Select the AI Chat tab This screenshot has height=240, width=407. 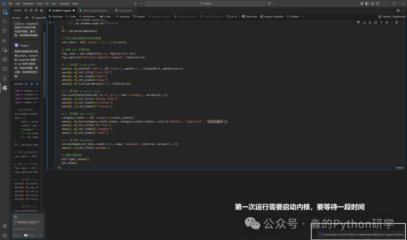click(16, 18)
